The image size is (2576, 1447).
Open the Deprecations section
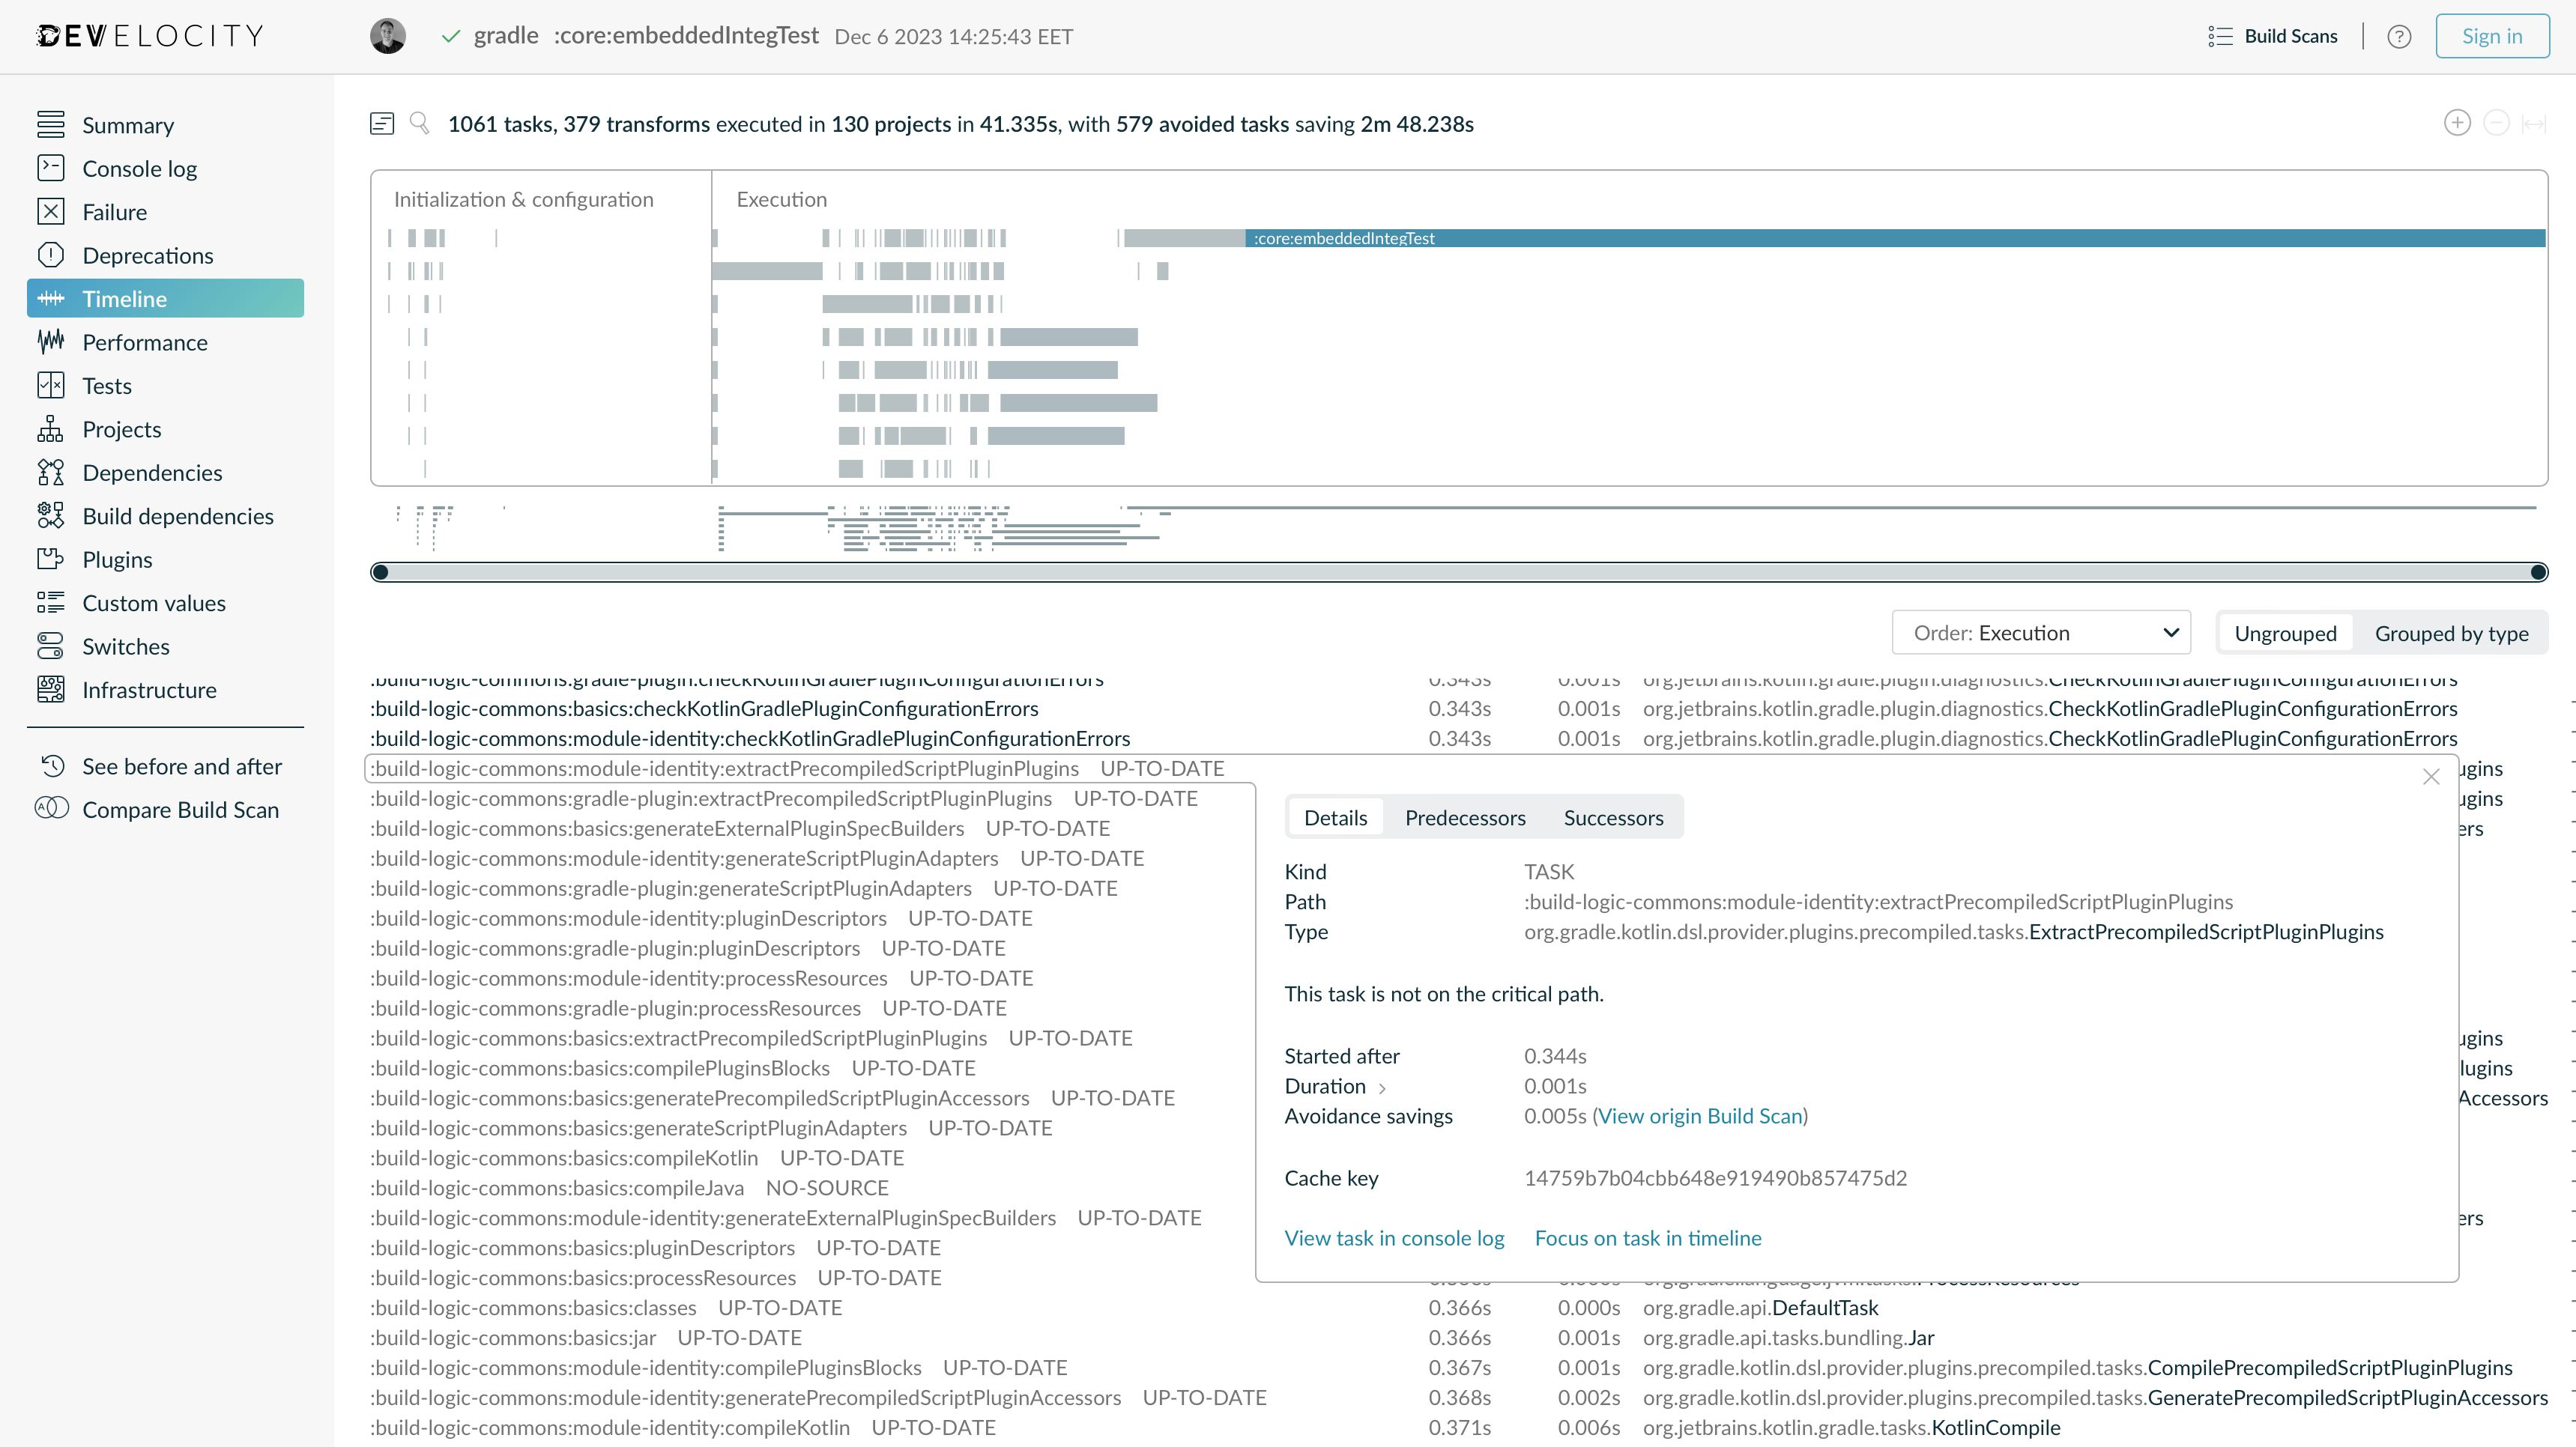(x=147, y=255)
